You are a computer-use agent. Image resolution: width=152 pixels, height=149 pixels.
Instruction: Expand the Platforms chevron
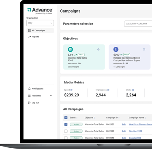point(51,96)
